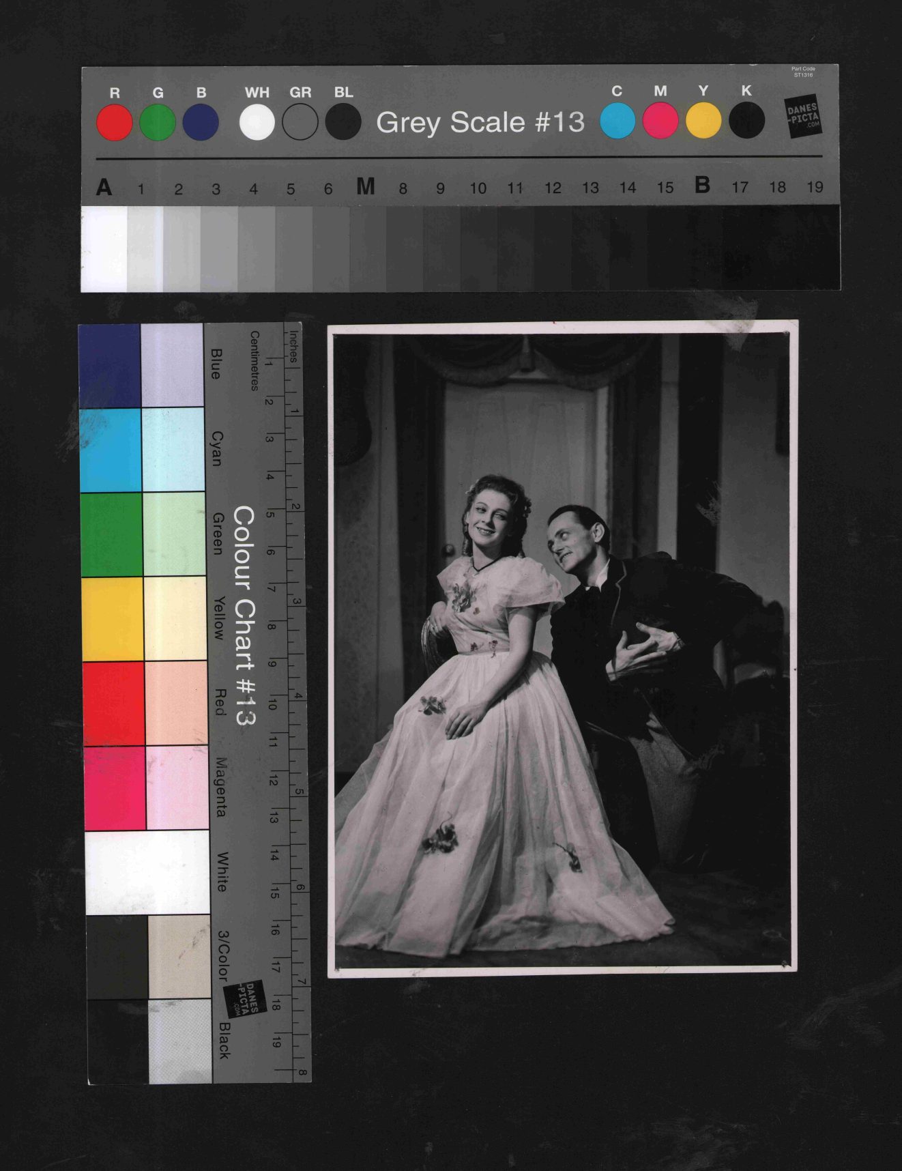Click the "Colour Chart #13" title text

(244, 616)
